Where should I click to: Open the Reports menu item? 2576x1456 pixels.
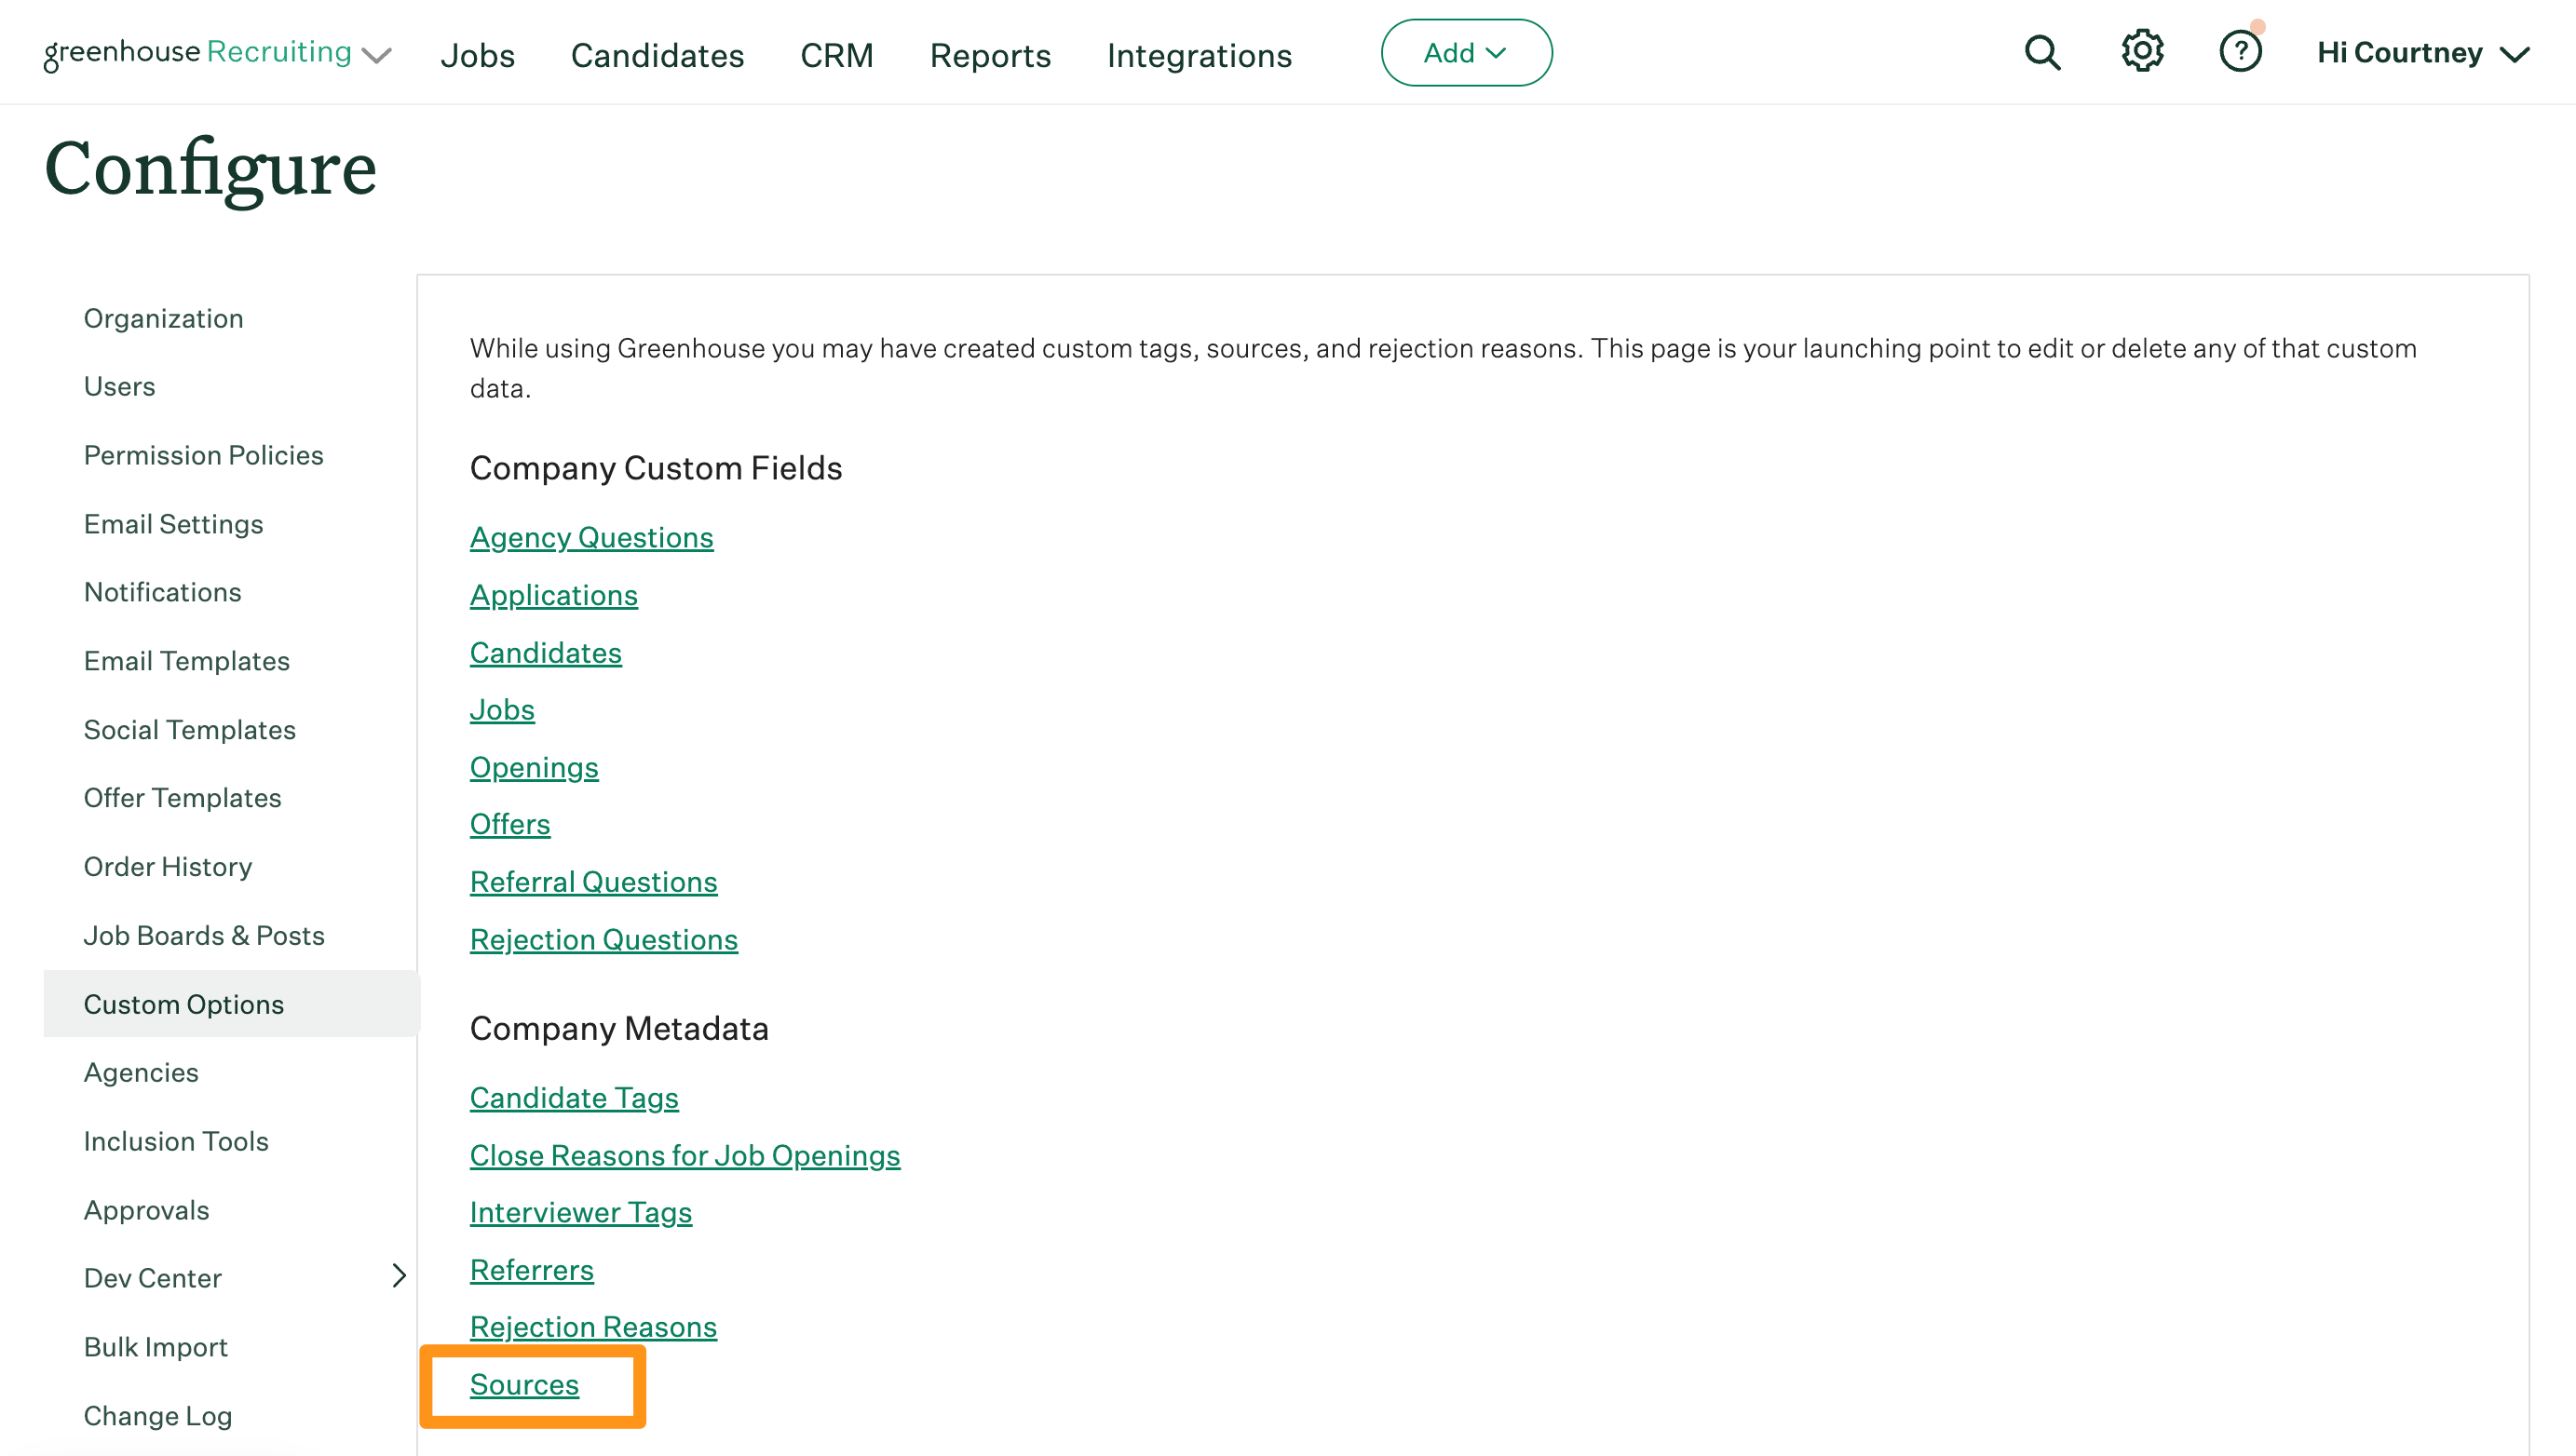[989, 55]
